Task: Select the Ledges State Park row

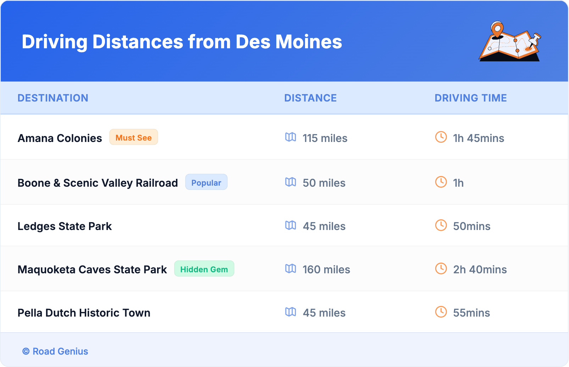Action: [65, 226]
